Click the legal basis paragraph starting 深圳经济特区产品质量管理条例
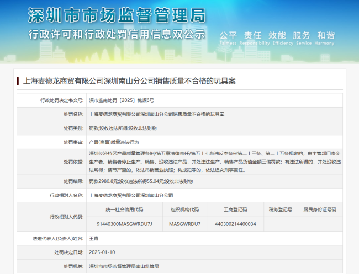 215,162
